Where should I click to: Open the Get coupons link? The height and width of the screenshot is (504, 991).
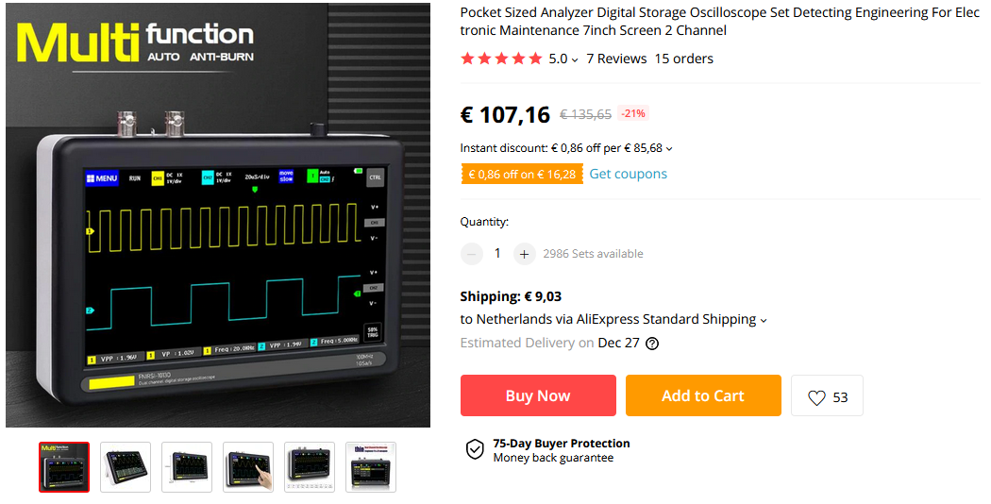click(629, 174)
